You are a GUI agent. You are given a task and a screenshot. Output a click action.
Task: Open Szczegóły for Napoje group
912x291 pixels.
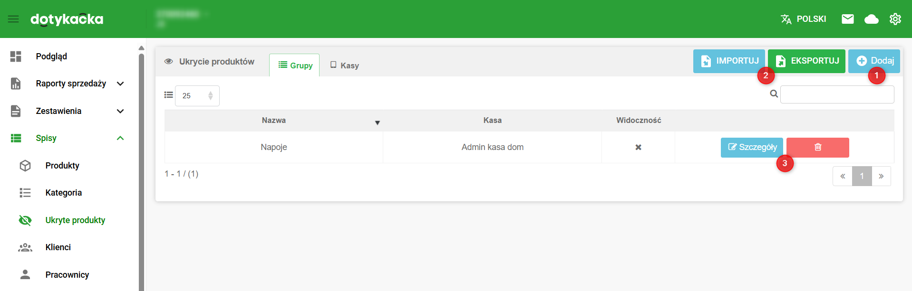pos(751,147)
